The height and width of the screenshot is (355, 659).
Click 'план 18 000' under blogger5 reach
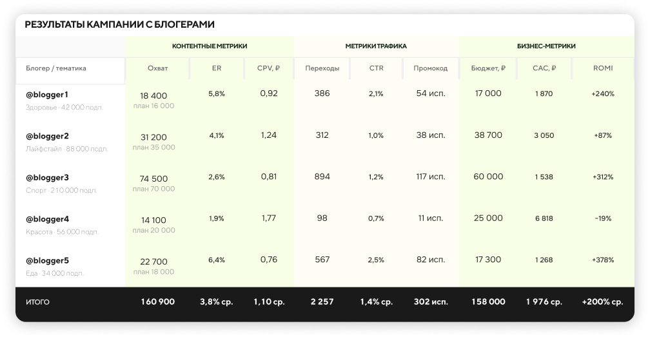tap(153, 272)
